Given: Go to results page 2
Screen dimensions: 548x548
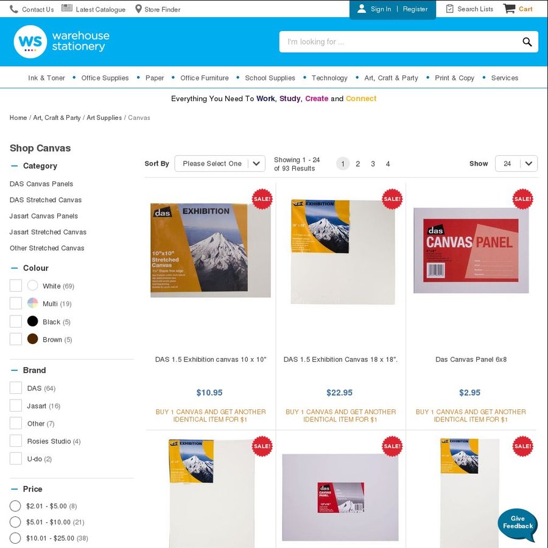Looking at the screenshot, I should point(357,164).
